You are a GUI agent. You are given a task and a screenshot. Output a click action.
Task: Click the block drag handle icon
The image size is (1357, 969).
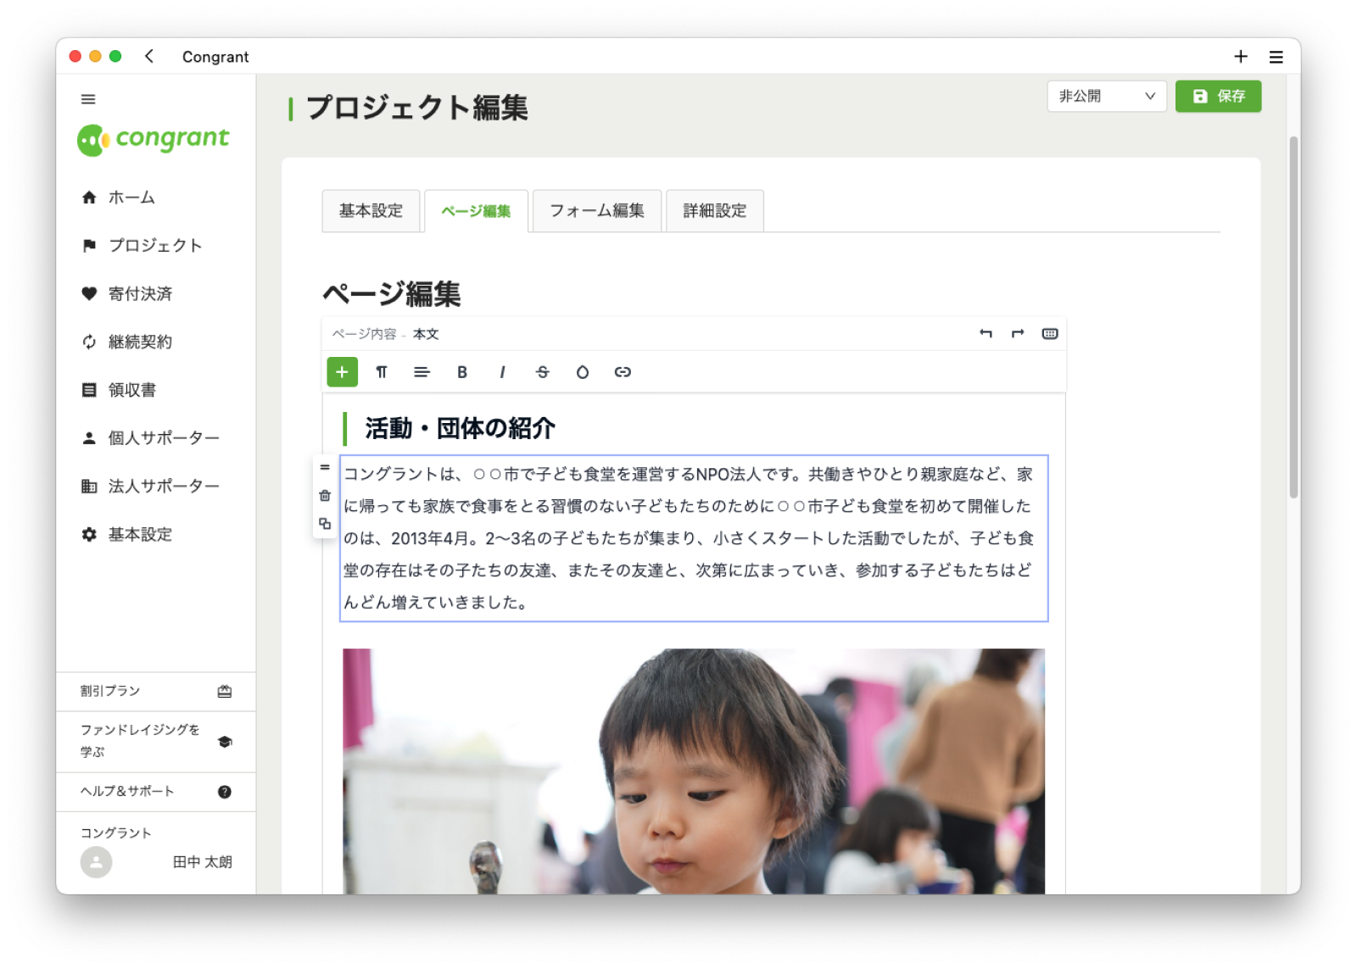(325, 468)
